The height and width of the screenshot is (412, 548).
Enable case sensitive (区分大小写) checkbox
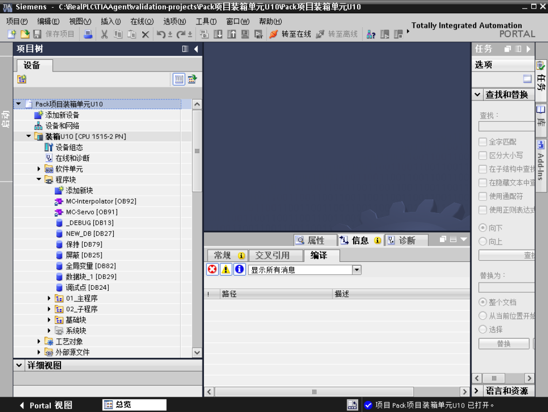coord(483,155)
